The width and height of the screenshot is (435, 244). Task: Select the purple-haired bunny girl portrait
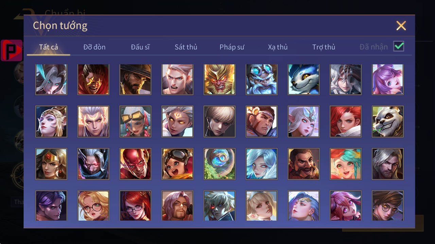(388, 79)
